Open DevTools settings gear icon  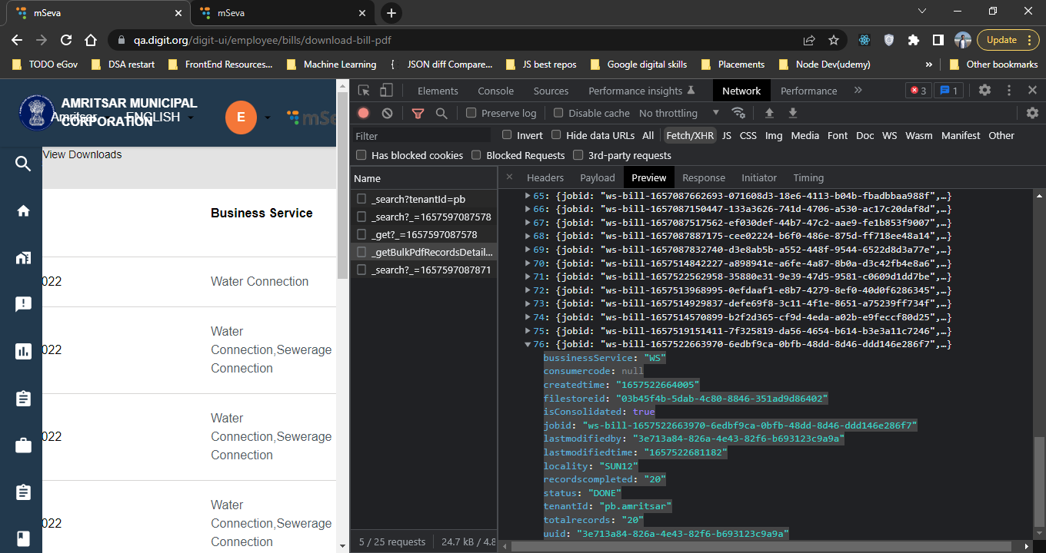pyautogui.click(x=984, y=91)
